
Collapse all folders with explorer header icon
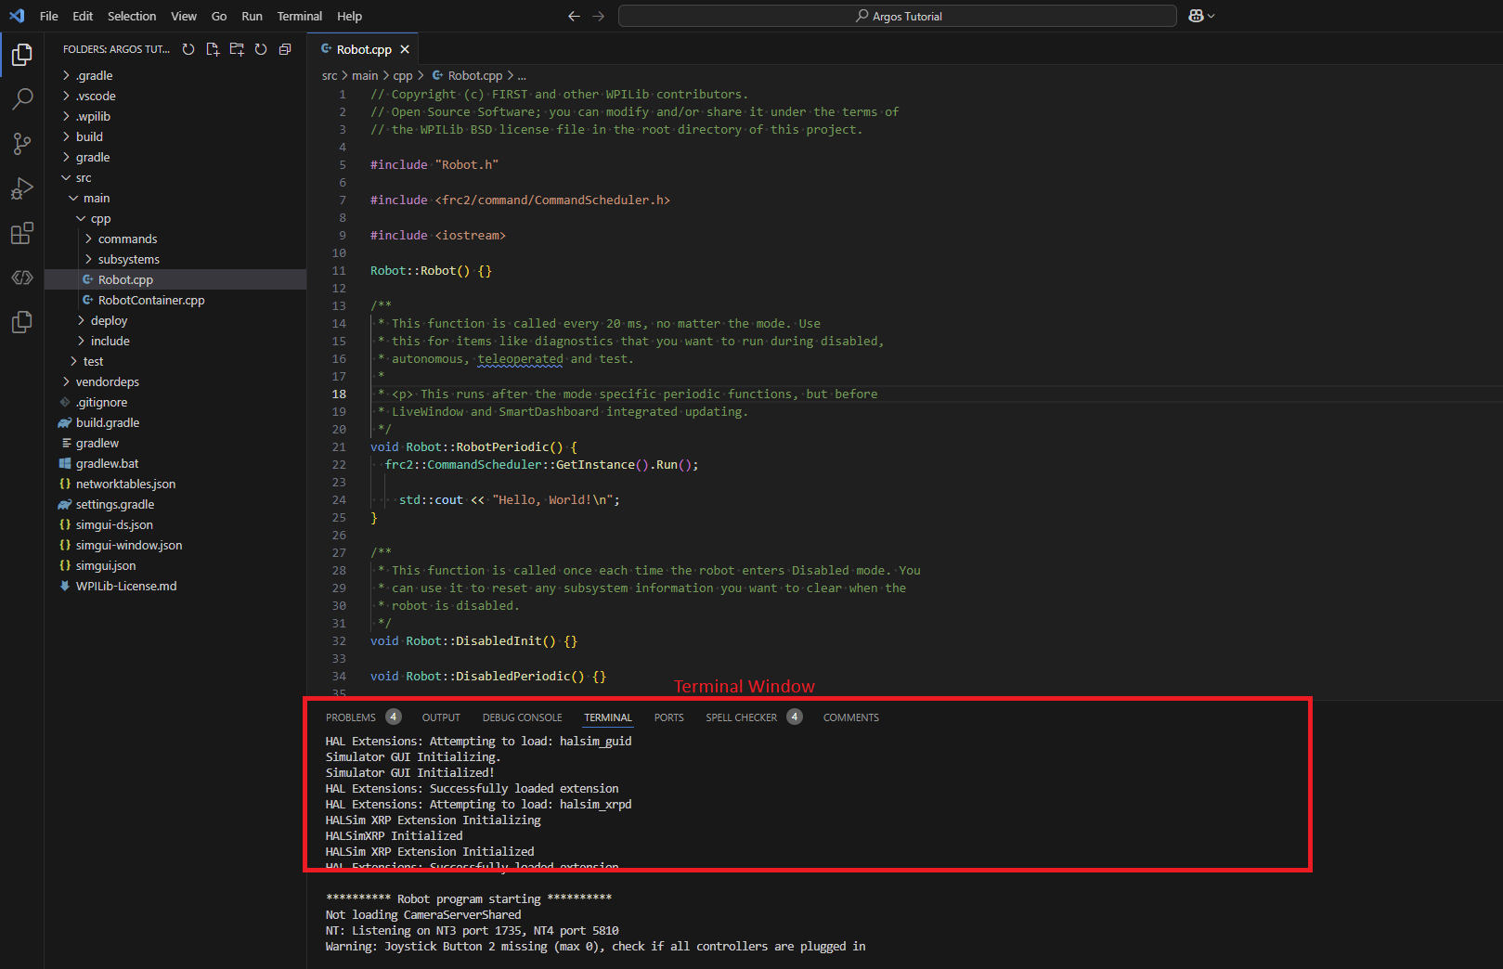tap(285, 49)
